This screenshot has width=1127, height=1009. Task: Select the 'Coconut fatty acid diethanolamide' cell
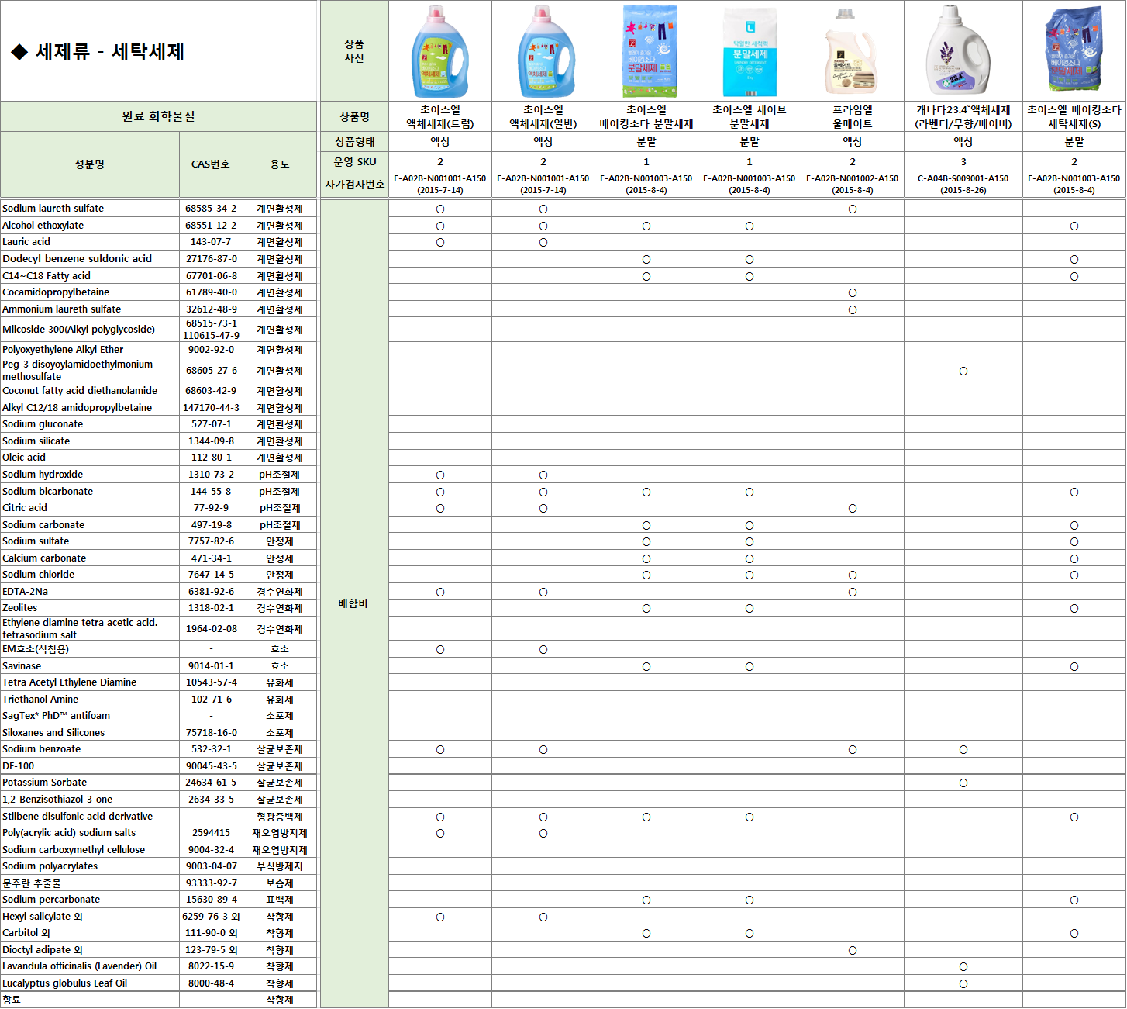(90, 391)
